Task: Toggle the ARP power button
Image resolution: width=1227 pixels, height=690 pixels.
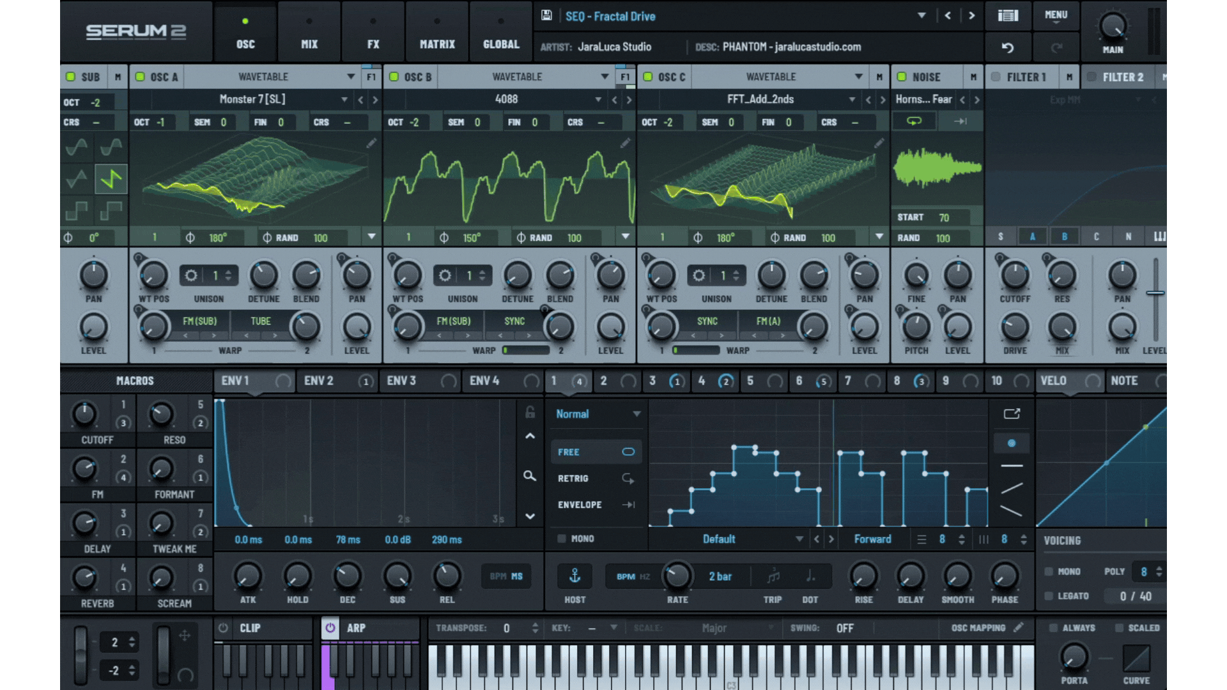Action: pyautogui.click(x=330, y=628)
